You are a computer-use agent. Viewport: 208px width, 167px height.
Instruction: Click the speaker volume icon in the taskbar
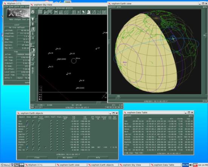click(191, 165)
